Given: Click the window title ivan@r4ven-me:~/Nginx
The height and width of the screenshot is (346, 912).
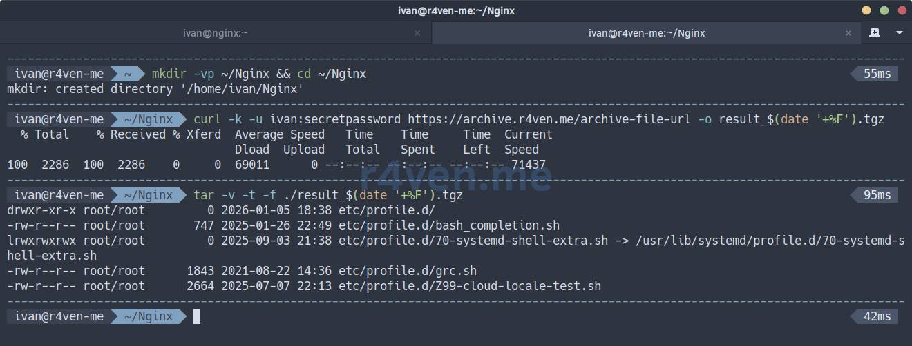Looking at the screenshot, I should click(456, 10).
